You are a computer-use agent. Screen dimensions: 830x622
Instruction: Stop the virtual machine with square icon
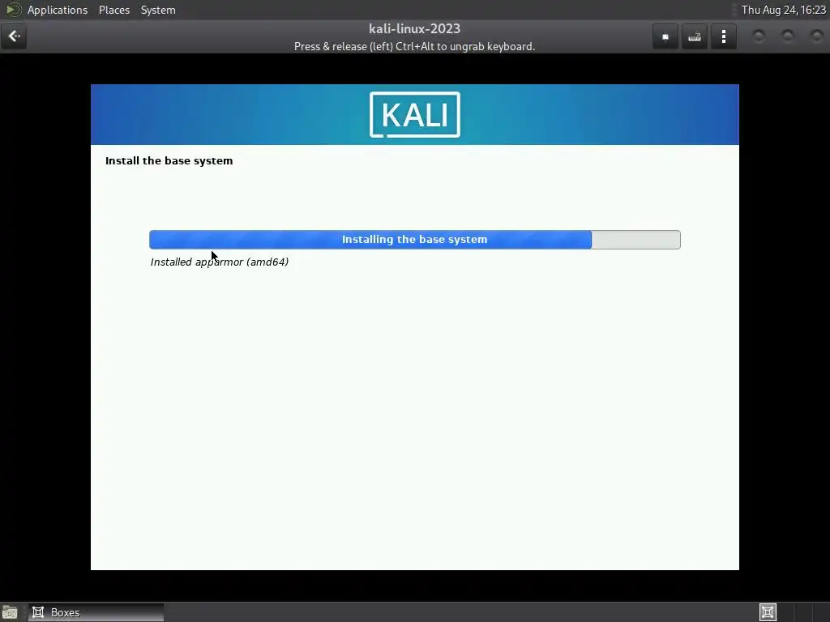click(x=665, y=36)
